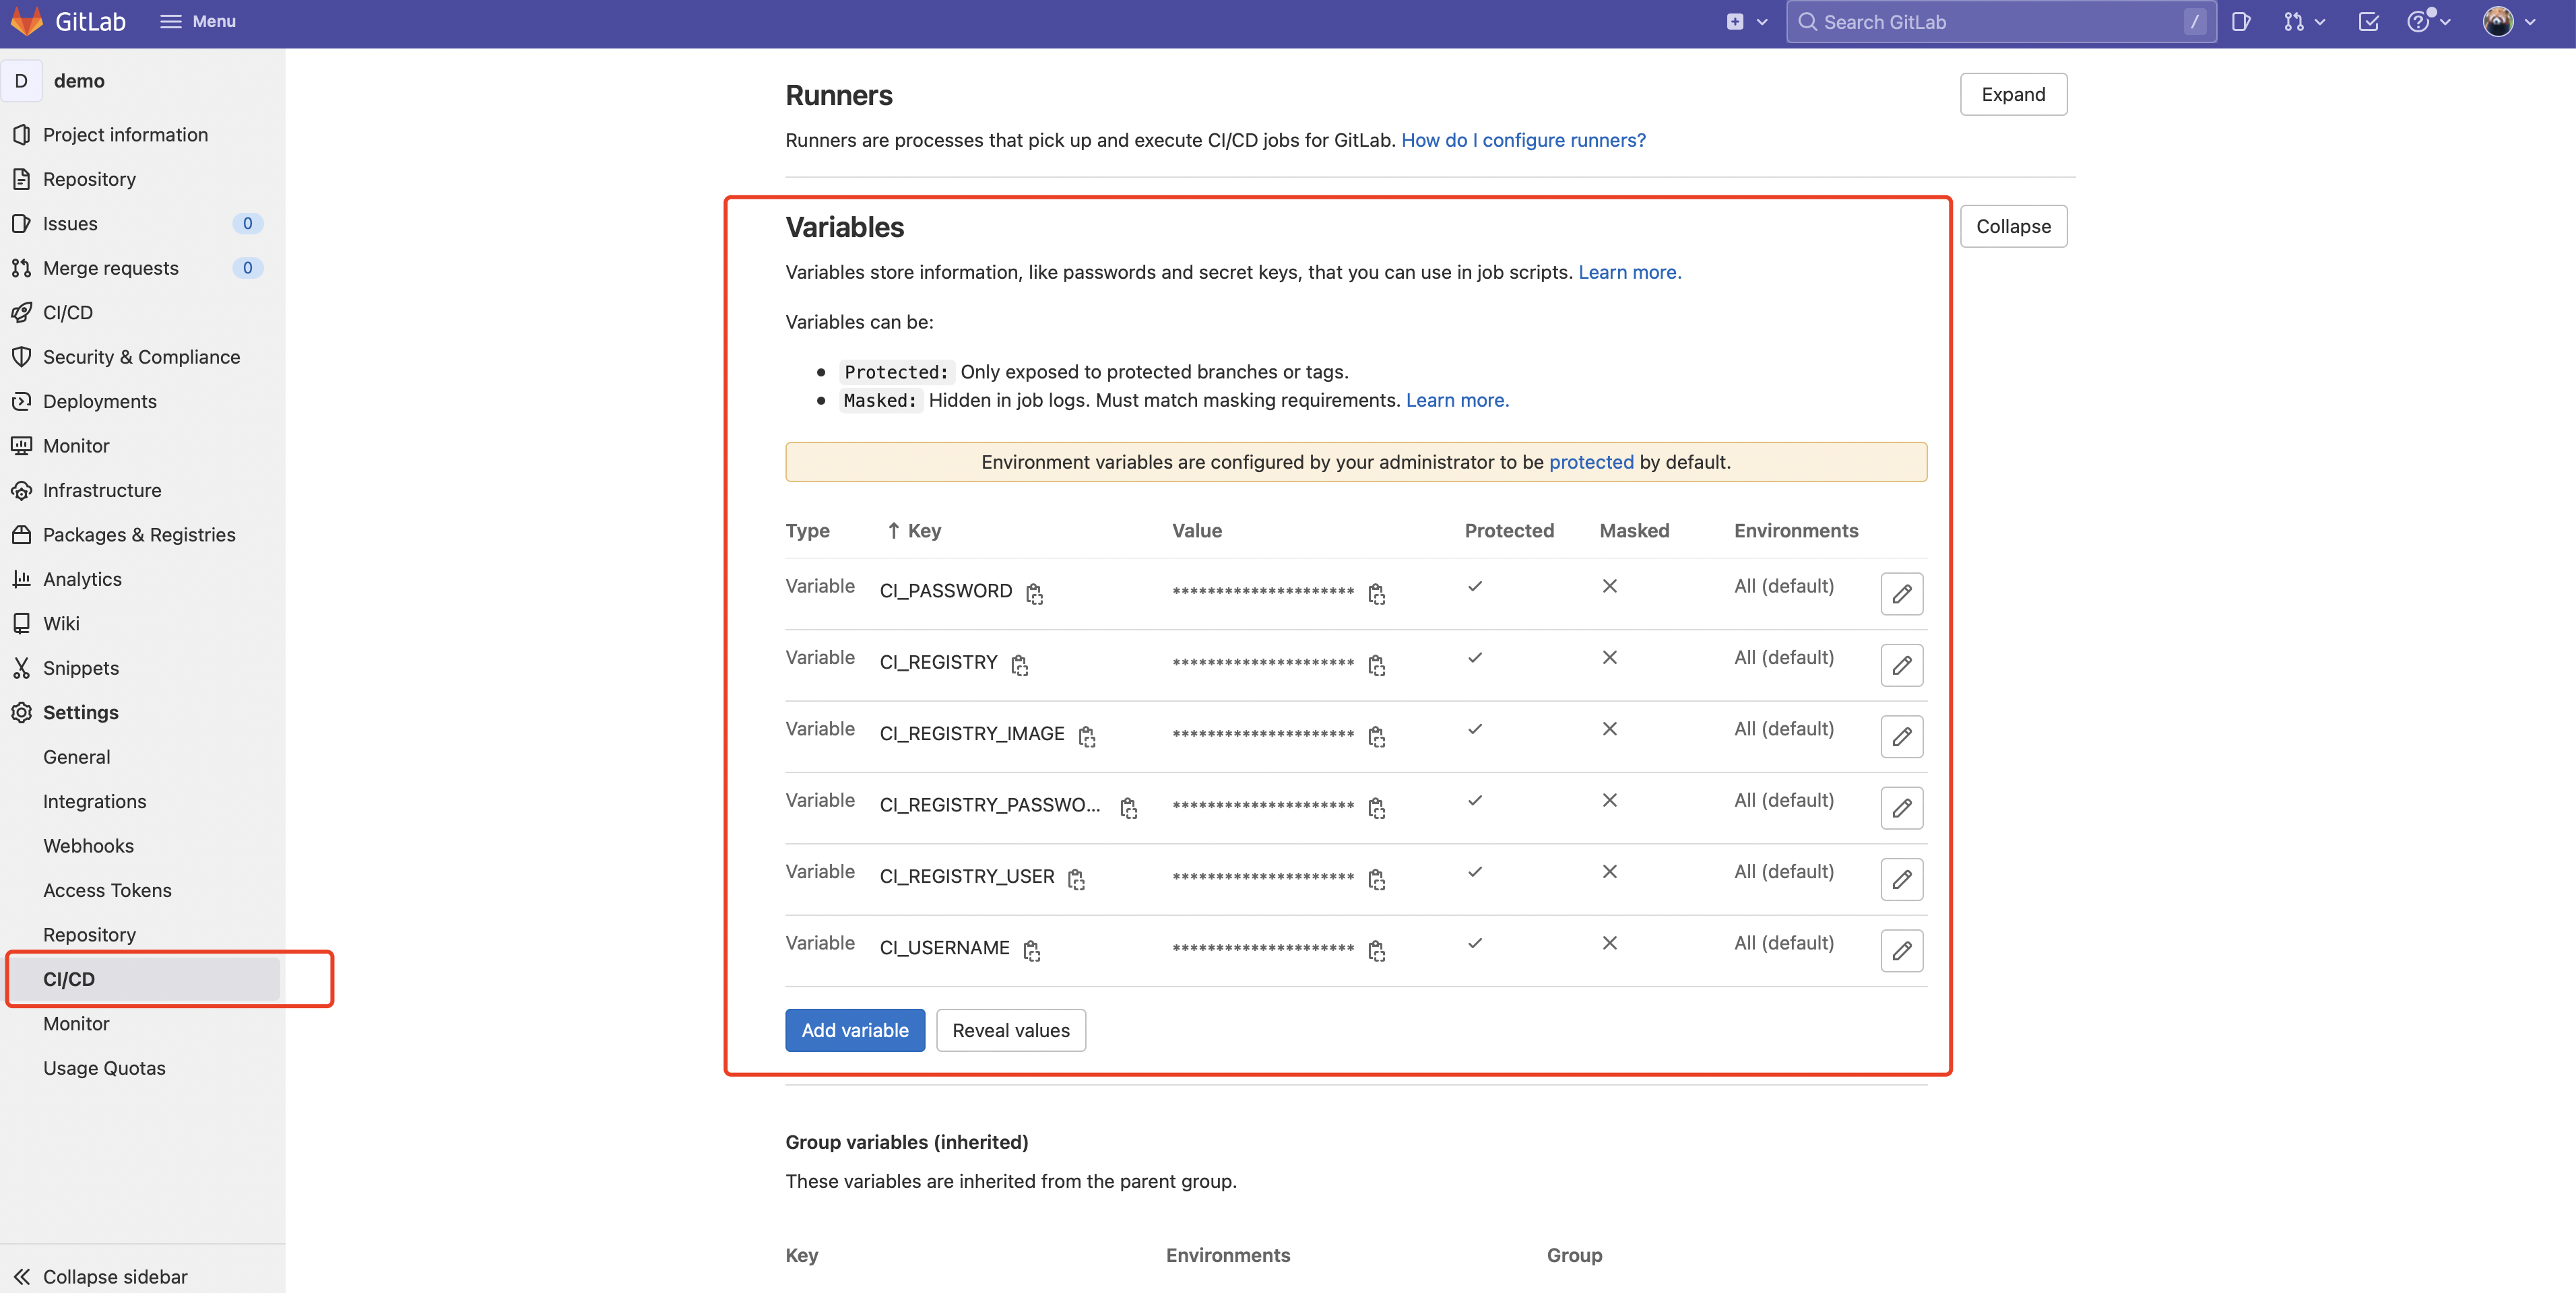Viewport: 2576px width, 1293px height.
Task: Go to Access Tokens settings
Action: [x=107, y=890]
